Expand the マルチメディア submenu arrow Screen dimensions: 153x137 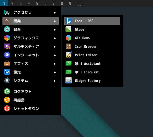click(55, 47)
